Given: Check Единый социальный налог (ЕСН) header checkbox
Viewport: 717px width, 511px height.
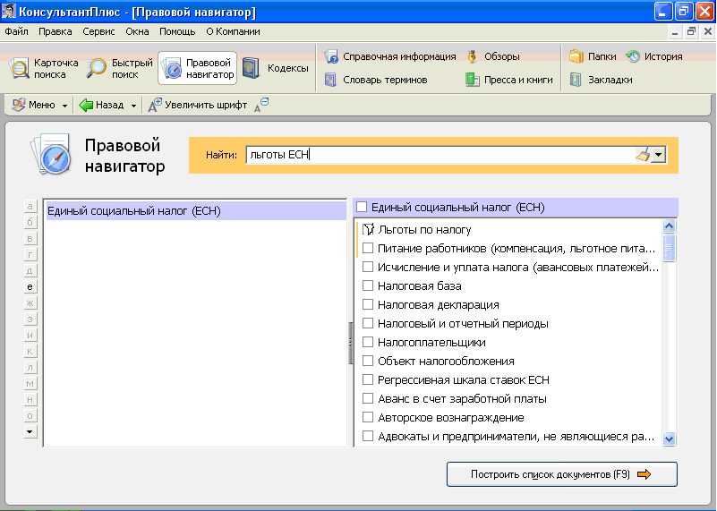Looking at the screenshot, I should (362, 207).
